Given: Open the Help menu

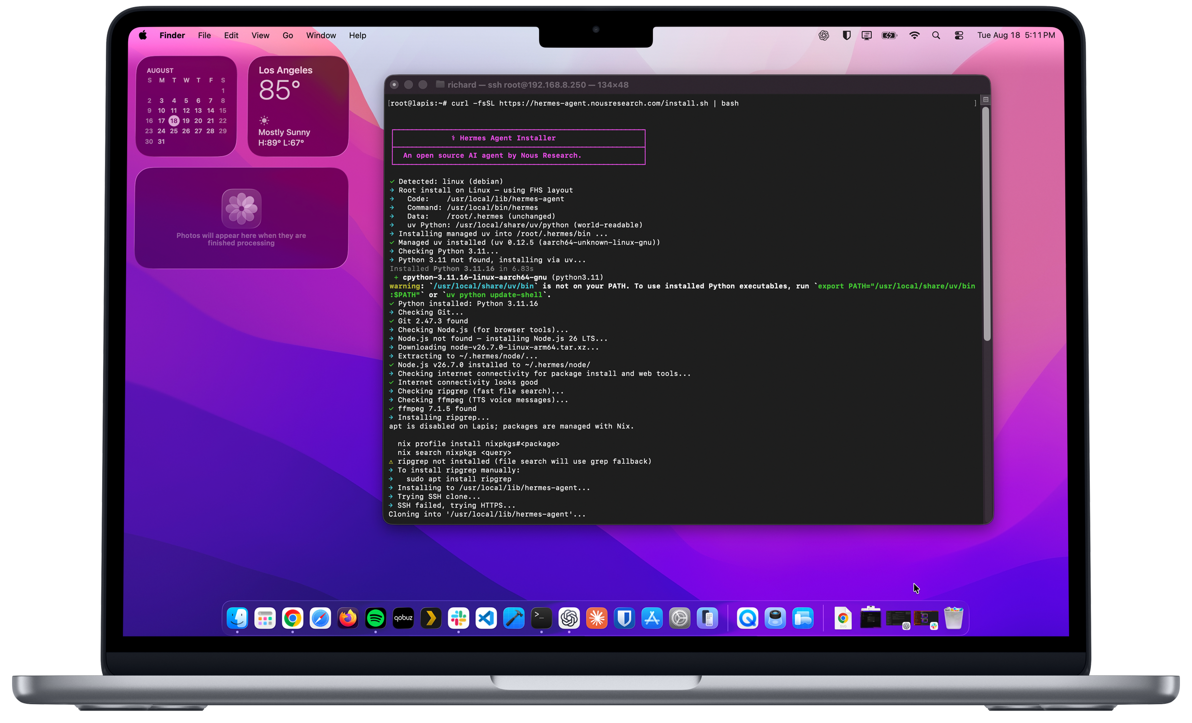Looking at the screenshot, I should point(358,35).
